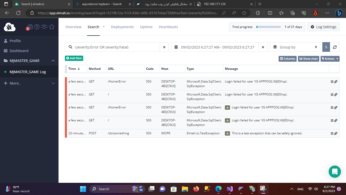Open Log Settings
Image resolution: width=346 pixels, height=195 pixels.
(x=323, y=27)
